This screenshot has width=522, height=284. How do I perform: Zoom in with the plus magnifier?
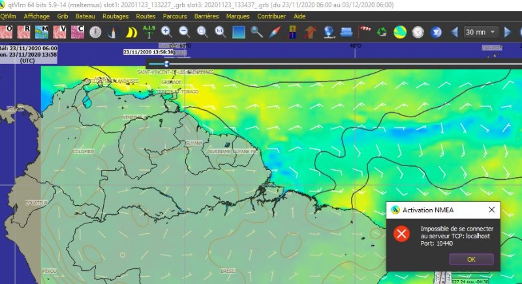(x=166, y=32)
